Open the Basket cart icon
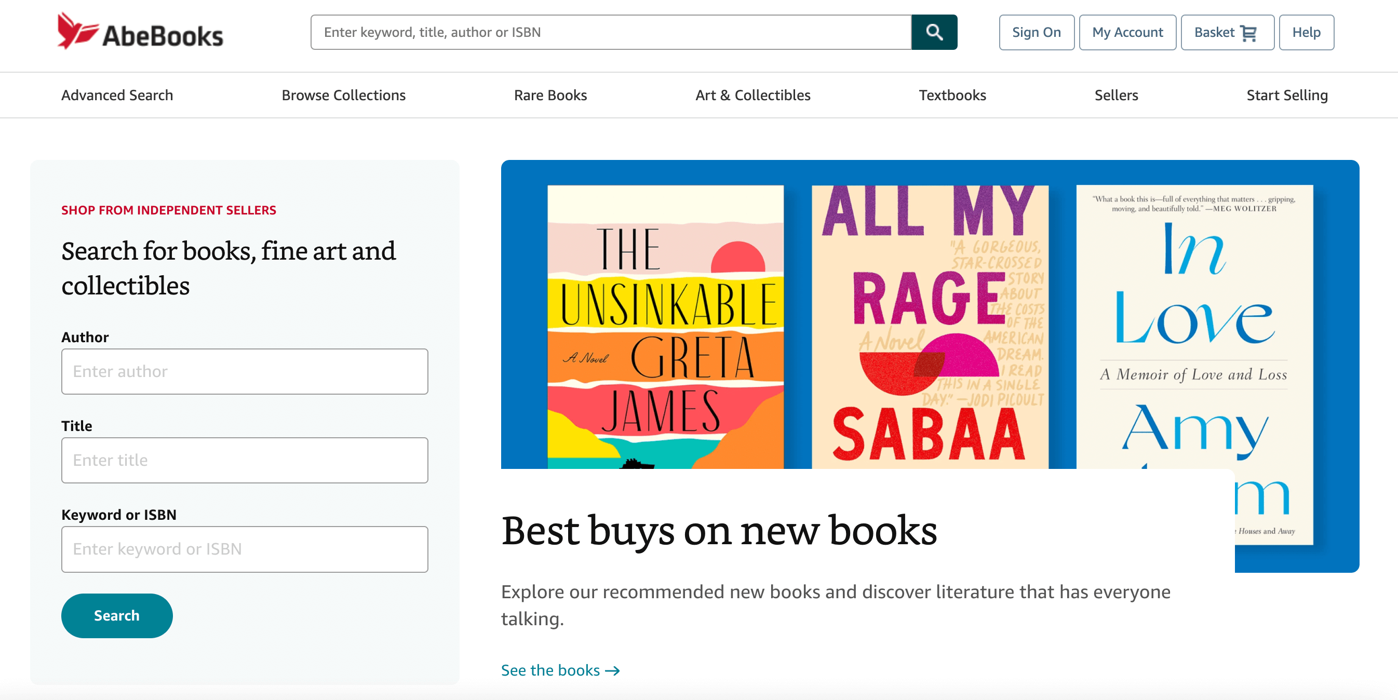 [x=1248, y=33]
